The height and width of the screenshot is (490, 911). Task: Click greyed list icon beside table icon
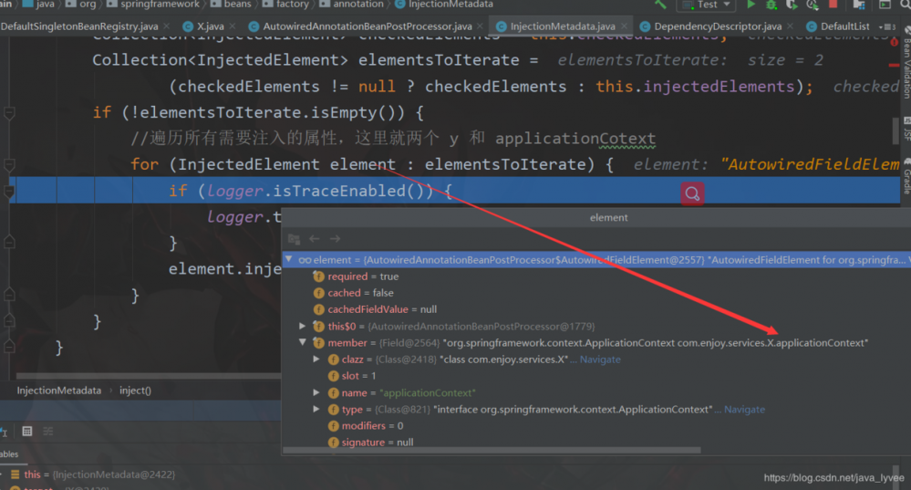(x=47, y=432)
